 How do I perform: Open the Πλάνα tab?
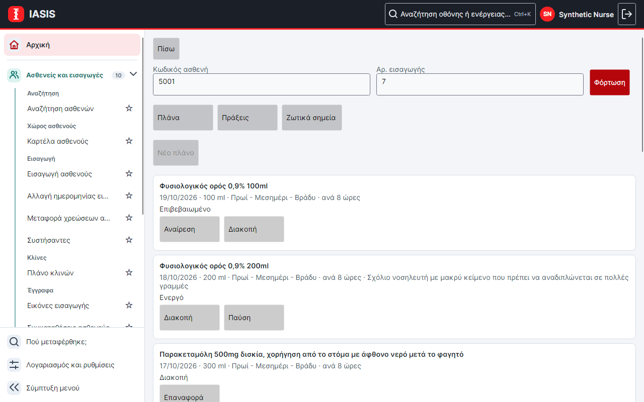[183, 118]
